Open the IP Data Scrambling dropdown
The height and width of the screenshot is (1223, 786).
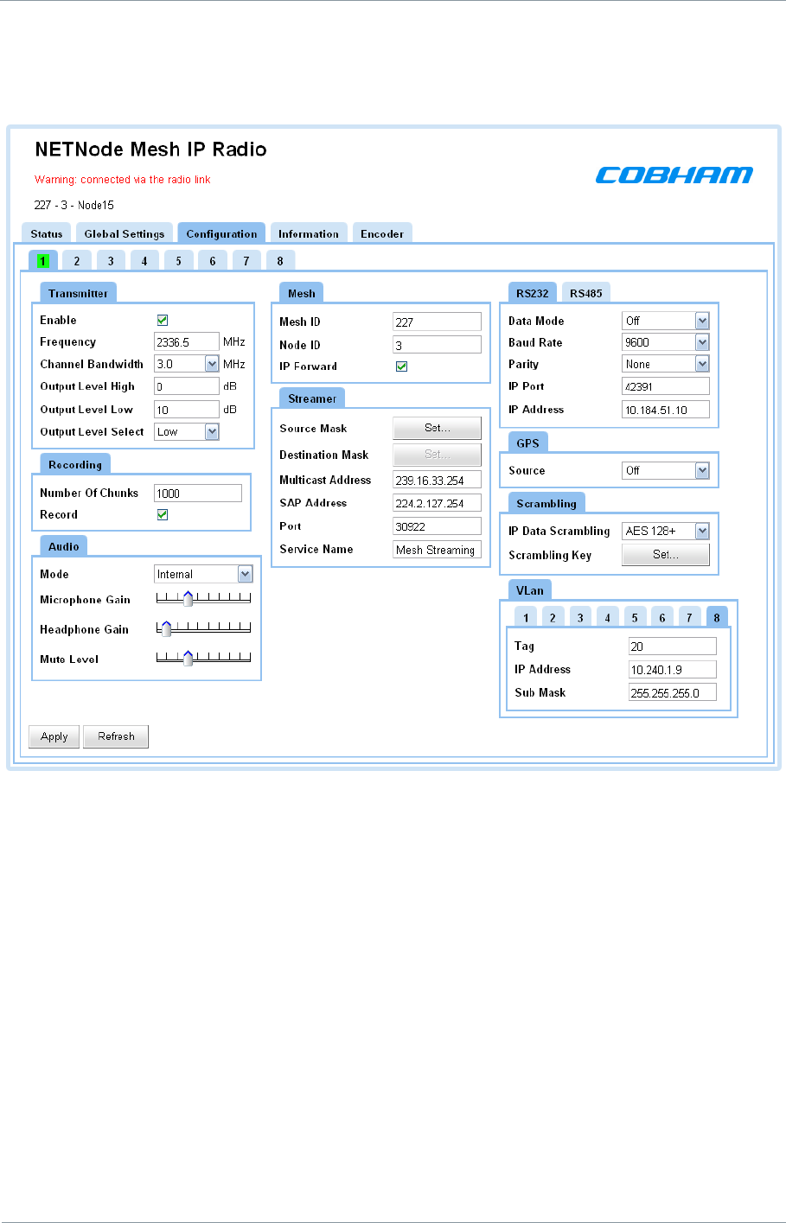click(x=666, y=532)
